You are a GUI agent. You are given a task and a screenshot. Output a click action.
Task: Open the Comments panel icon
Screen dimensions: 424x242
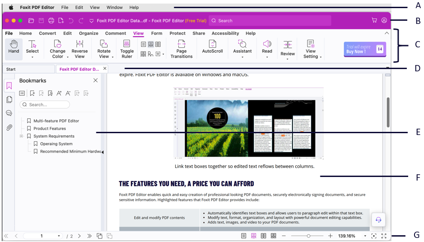(x=9, y=113)
